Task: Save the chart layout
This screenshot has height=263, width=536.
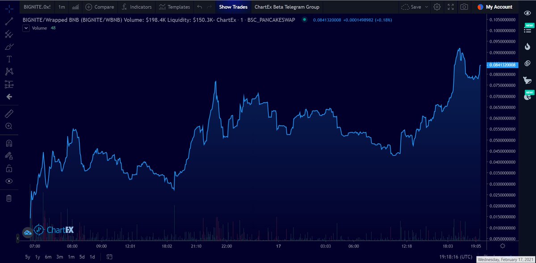Action: pos(411,7)
